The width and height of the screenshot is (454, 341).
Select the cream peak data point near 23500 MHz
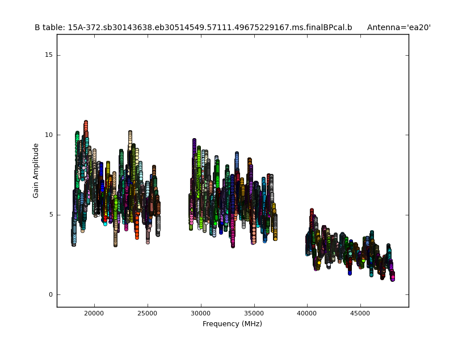click(x=130, y=133)
